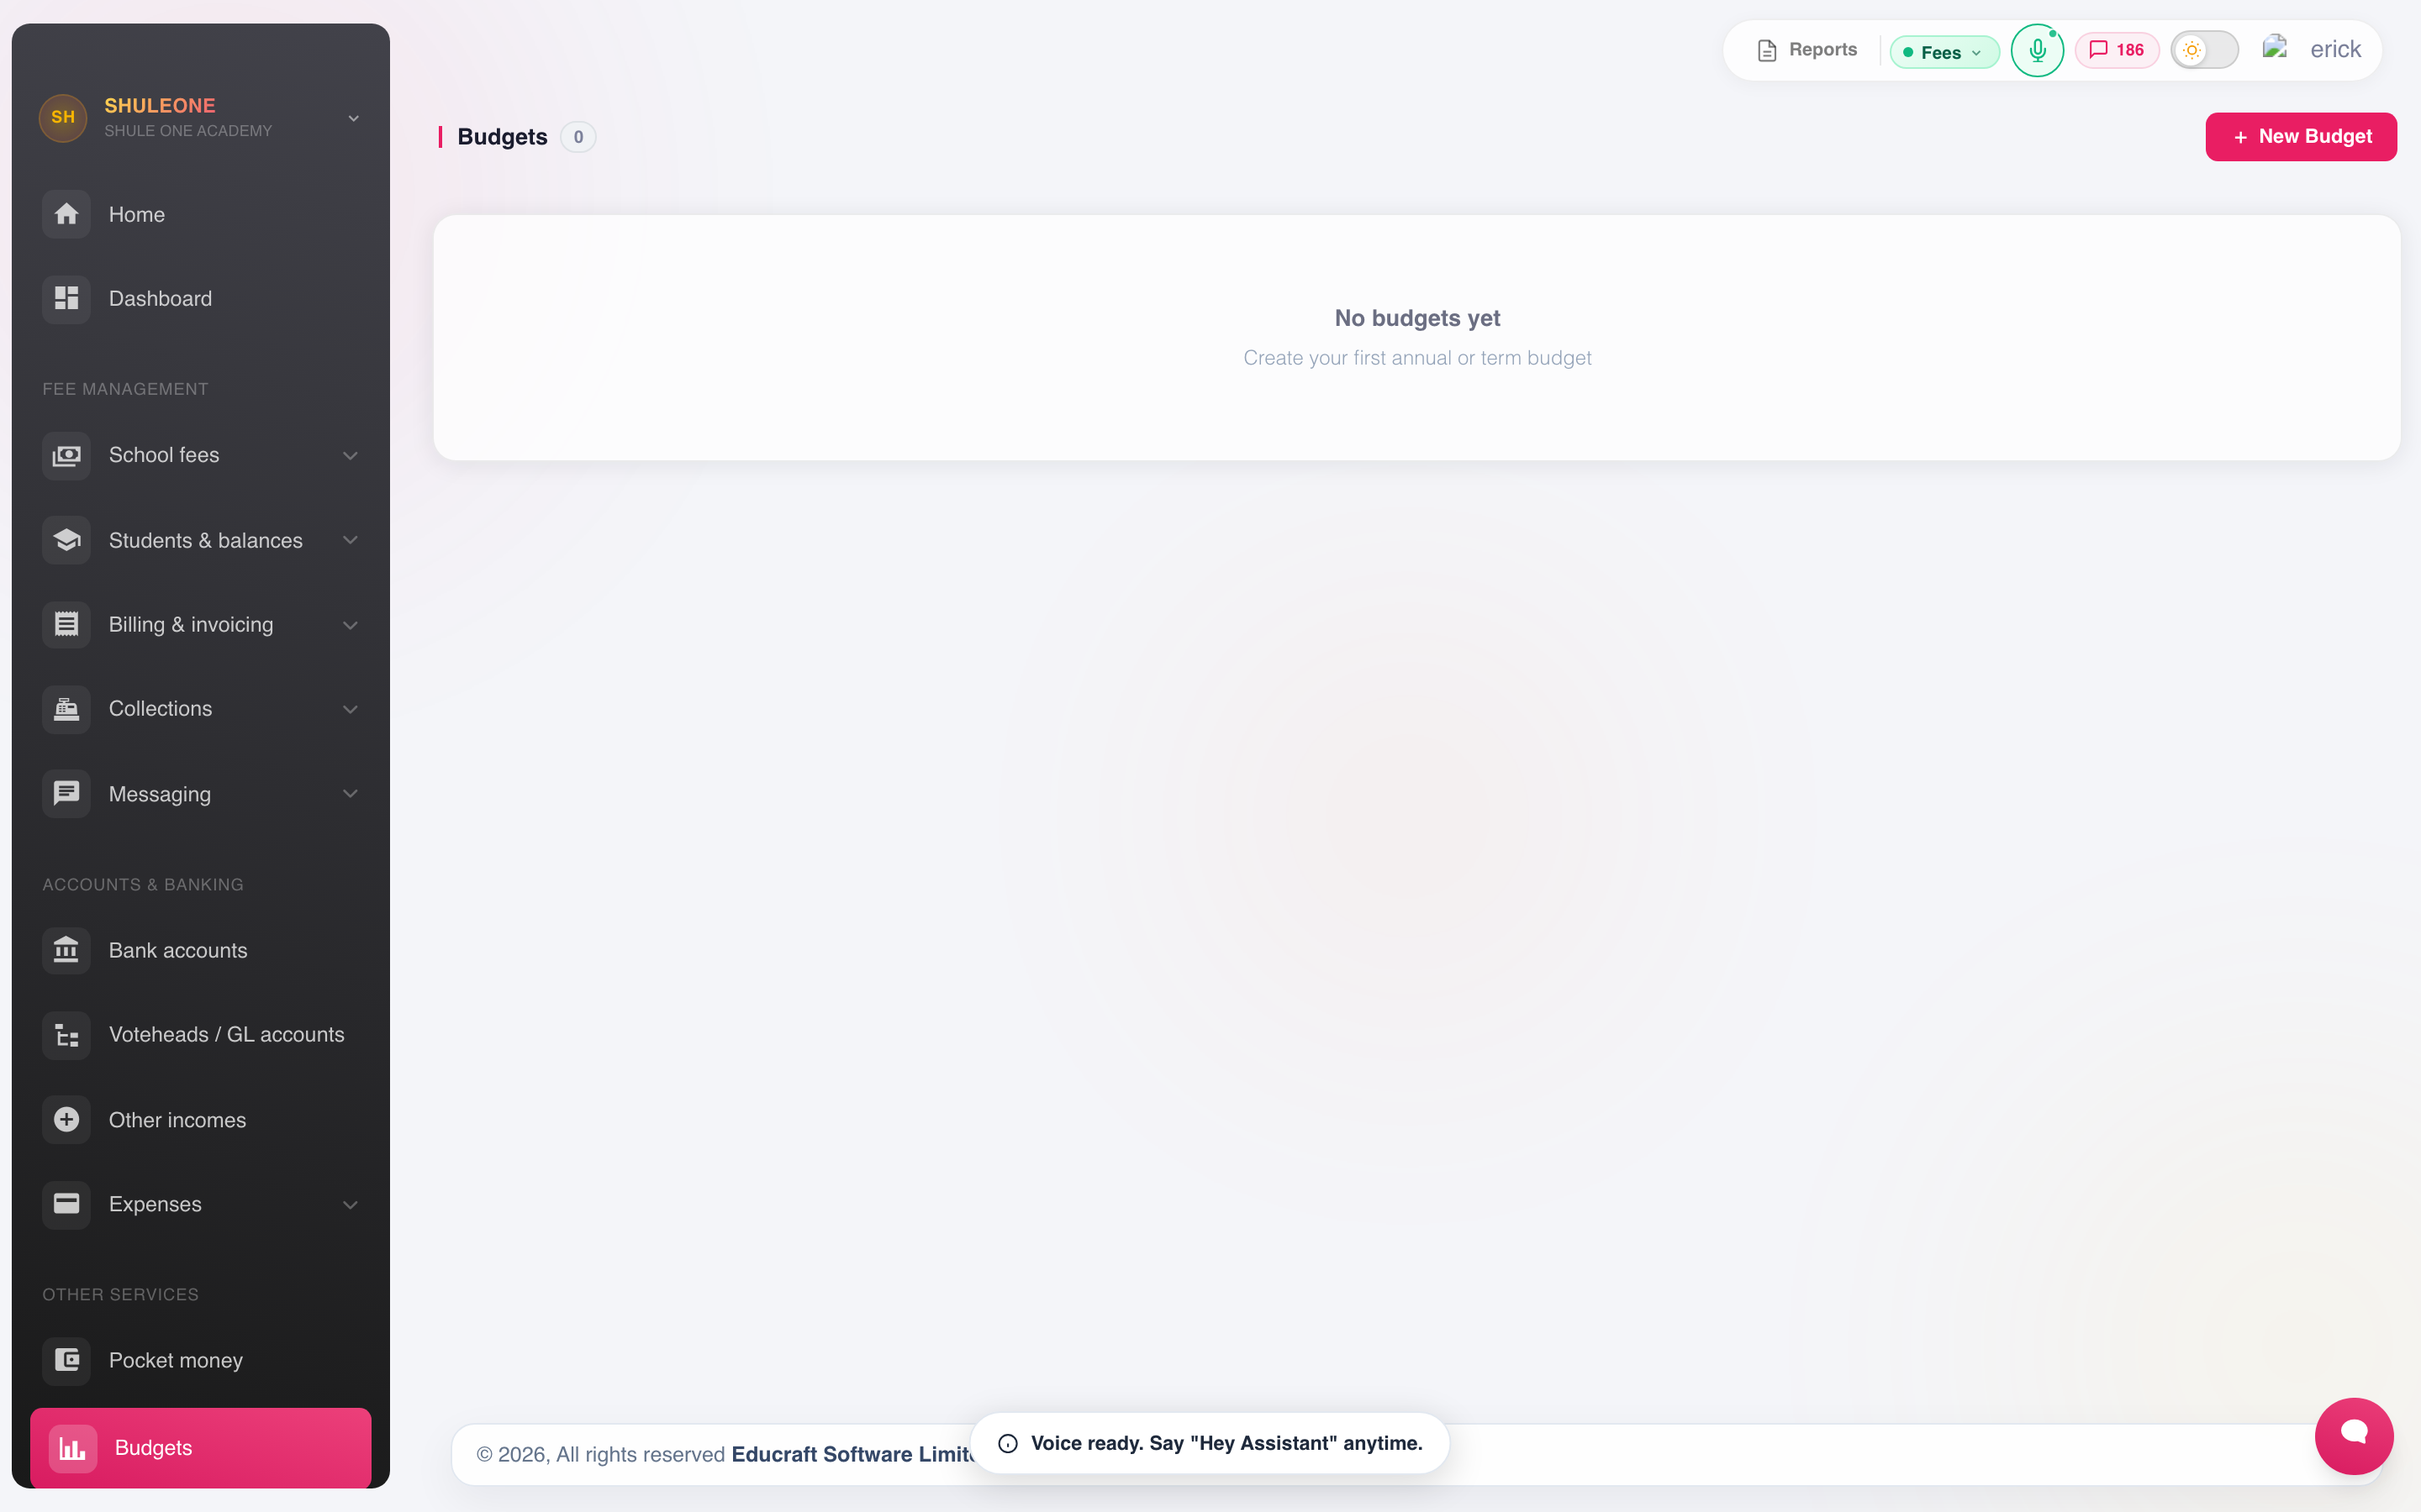Expand the School fees submenu chevron
Image resolution: width=2421 pixels, height=1512 pixels.
[351, 456]
